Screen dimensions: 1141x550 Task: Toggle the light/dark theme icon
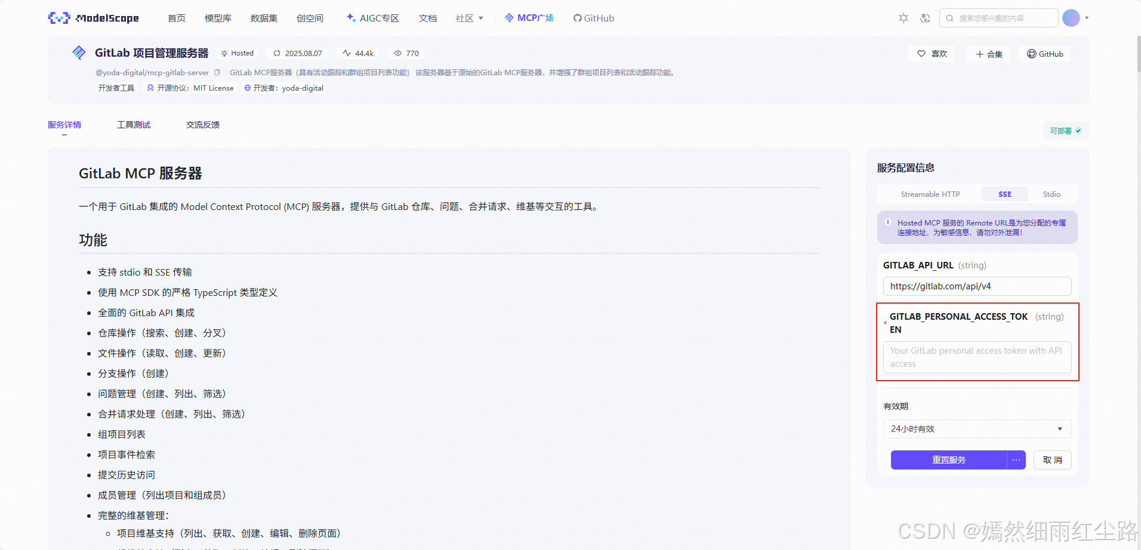pos(903,18)
